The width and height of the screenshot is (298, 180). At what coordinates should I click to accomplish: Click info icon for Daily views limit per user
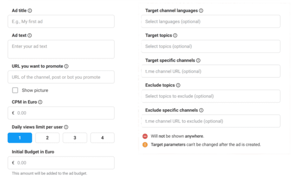[66, 127]
